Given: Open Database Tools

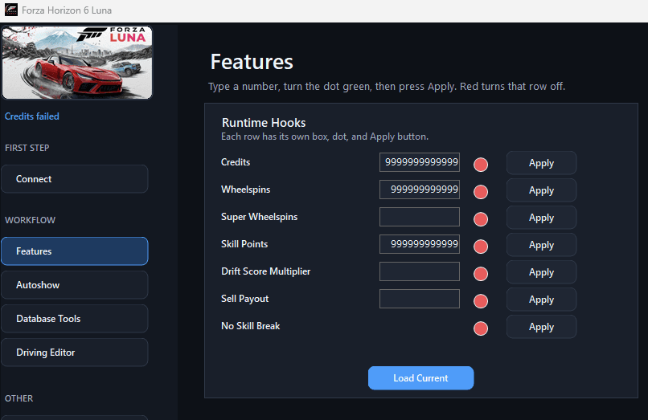Looking at the screenshot, I should click(75, 319).
